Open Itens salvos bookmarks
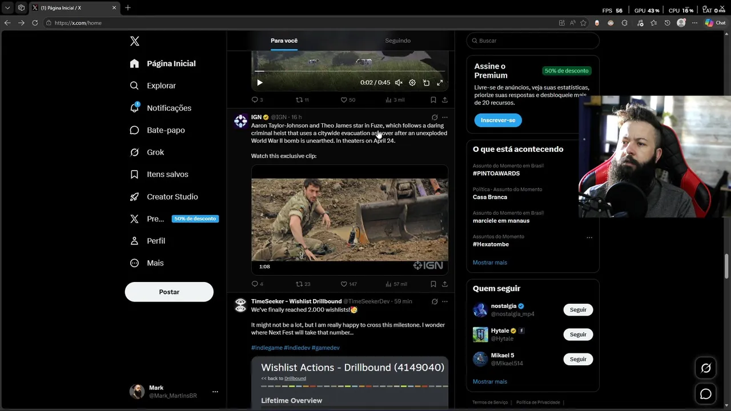This screenshot has width=731, height=411. (159, 174)
